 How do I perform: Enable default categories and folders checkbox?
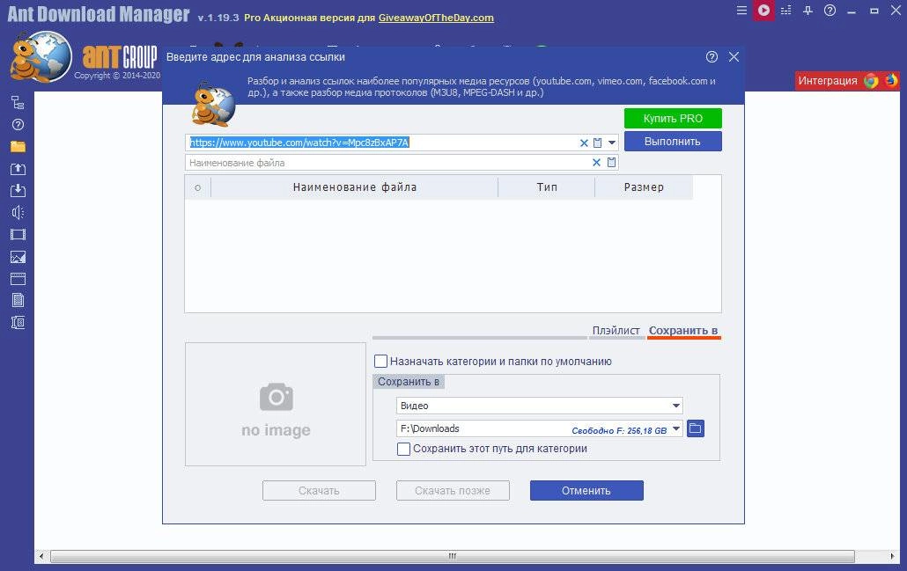point(380,362)
